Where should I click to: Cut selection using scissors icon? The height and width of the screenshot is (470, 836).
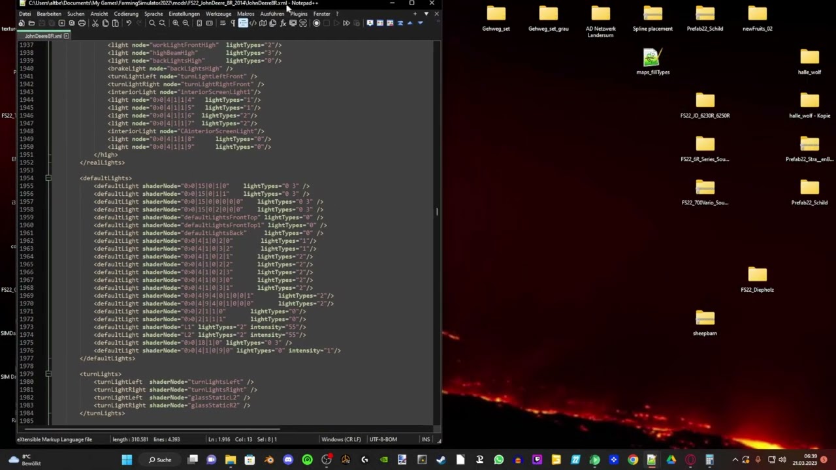tap(95, 23)
